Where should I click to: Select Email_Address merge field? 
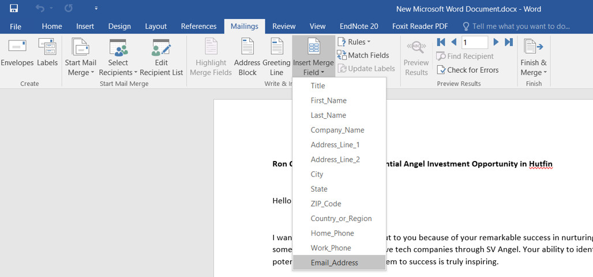coord(335,263)
